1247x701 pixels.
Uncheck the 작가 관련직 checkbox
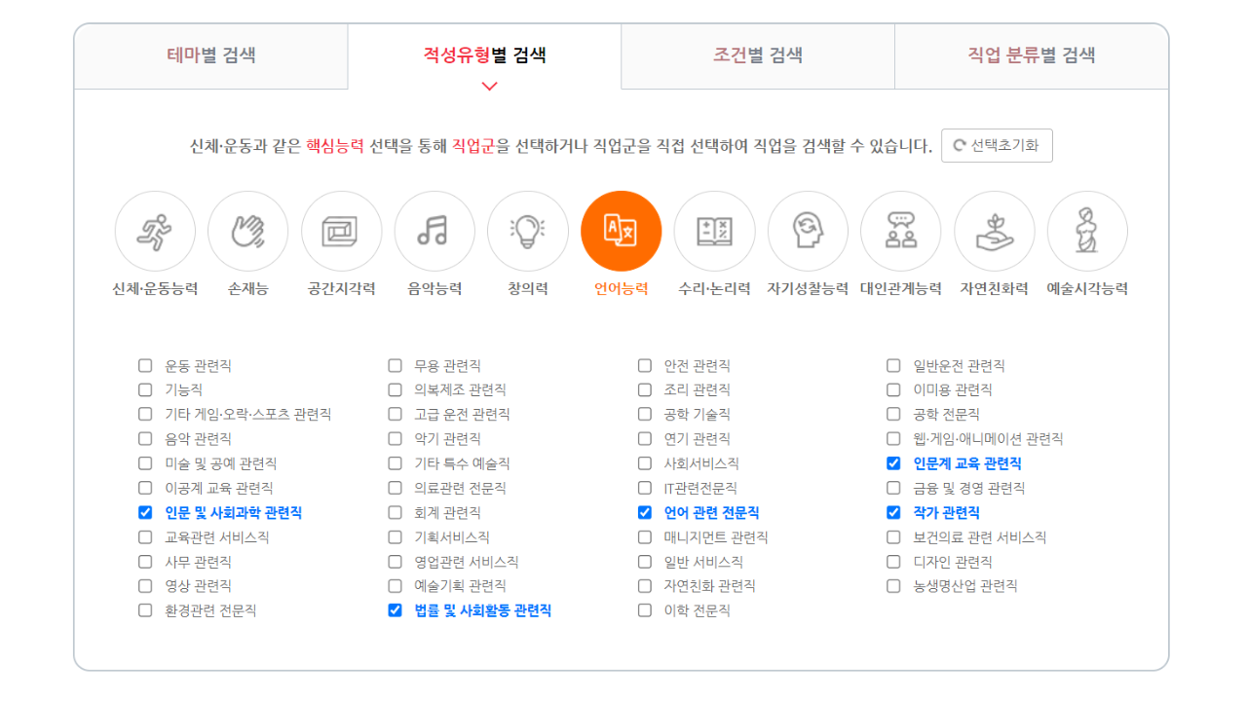[893, 513]
